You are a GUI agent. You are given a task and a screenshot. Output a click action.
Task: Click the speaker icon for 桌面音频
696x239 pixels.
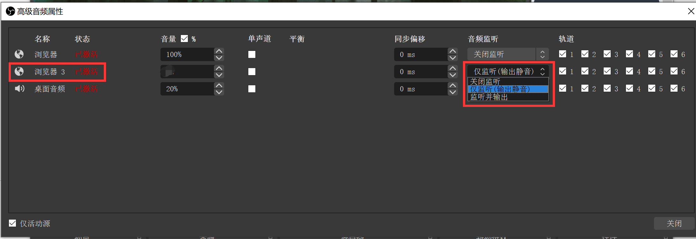(x=19, y=89)
